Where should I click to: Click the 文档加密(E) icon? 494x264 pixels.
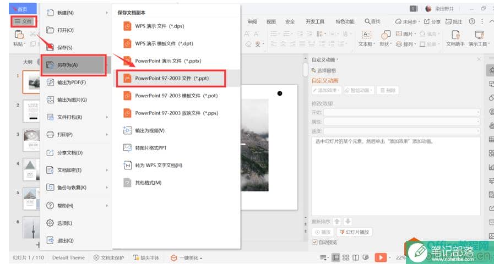(50, 170)
